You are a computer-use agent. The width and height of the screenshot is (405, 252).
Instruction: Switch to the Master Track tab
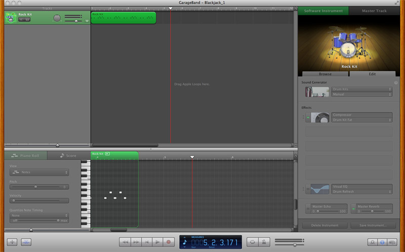coord(375,11)
